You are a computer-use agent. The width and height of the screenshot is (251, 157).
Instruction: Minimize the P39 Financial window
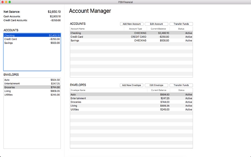(6, 2)
